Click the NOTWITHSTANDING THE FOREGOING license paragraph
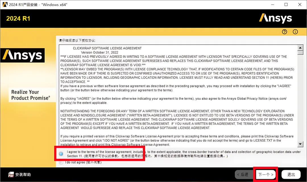This screenshot has height=182, width=307. point(177,119)
